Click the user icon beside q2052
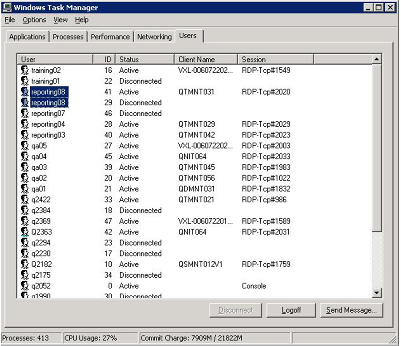The height and width of the screenshot is (346, 401). coord(25,286)
